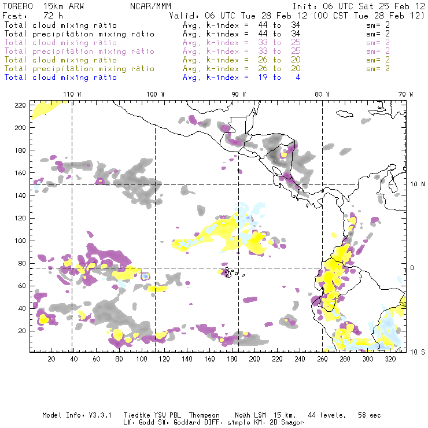428x428 pixels.
Task: Select the "260" tick on the horizontal axis
Action: coord(322,359)
